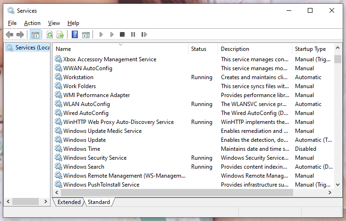Image resolution: width=346 pixels, height=221 pixels.
Task: Click 'The Wired AutoConfig (D...' description
Action: tap(254, 113)
